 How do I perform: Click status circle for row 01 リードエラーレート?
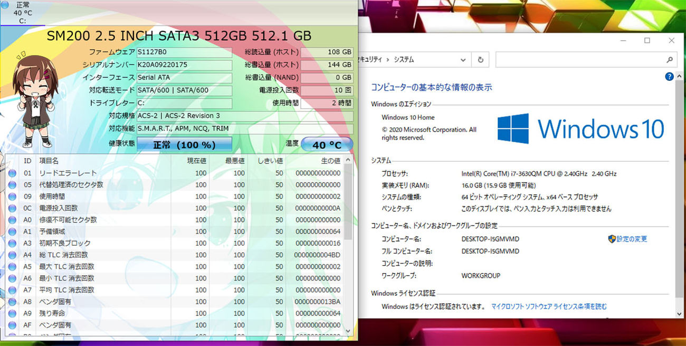[x=12, y=173]
